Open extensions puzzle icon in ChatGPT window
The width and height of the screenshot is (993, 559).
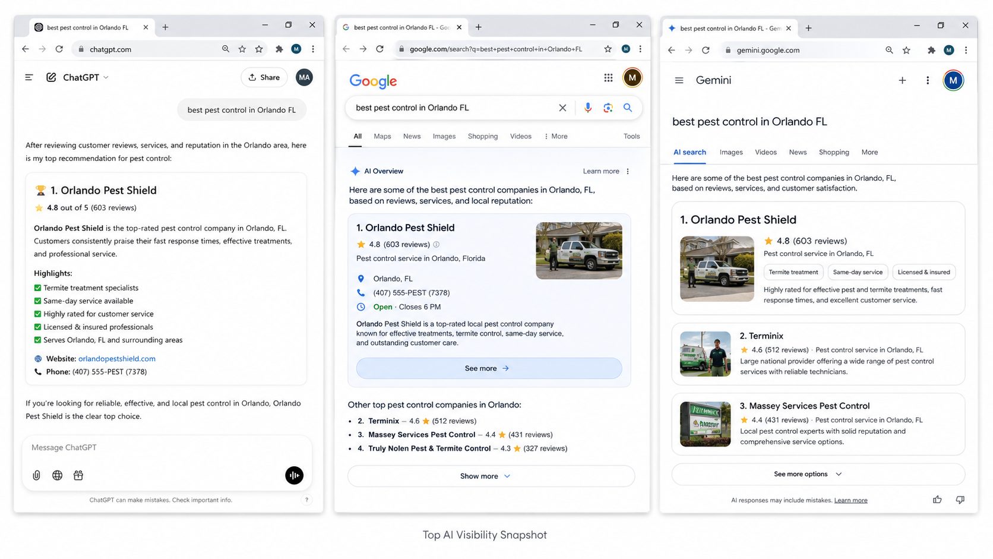click(x=279, y=49)
